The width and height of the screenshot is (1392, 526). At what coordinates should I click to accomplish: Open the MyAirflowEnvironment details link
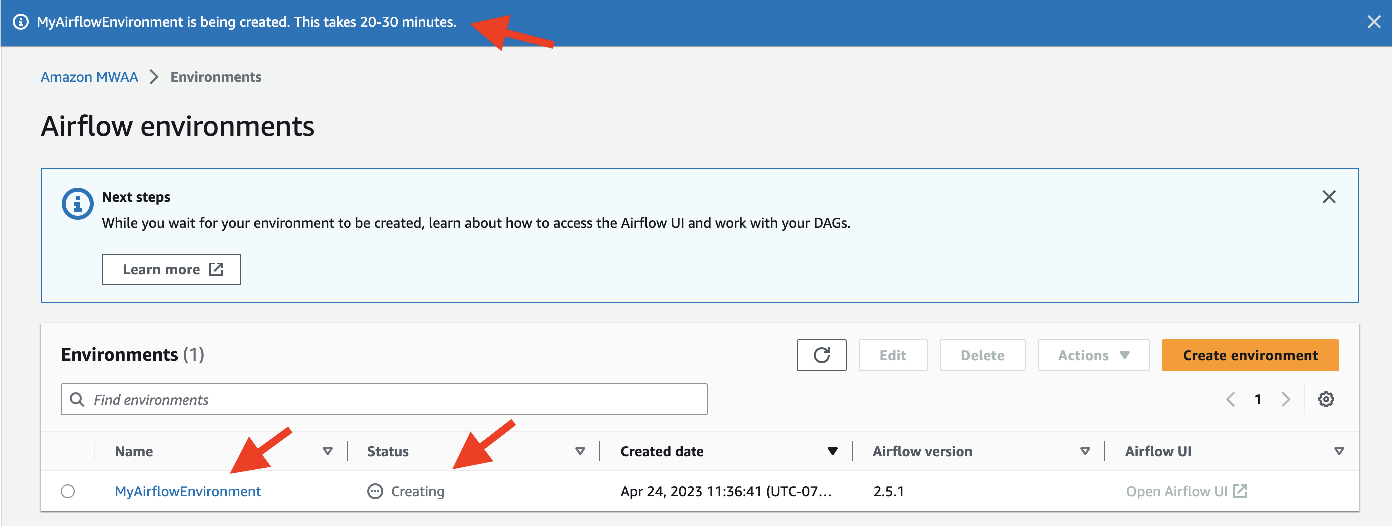[188, 492]
